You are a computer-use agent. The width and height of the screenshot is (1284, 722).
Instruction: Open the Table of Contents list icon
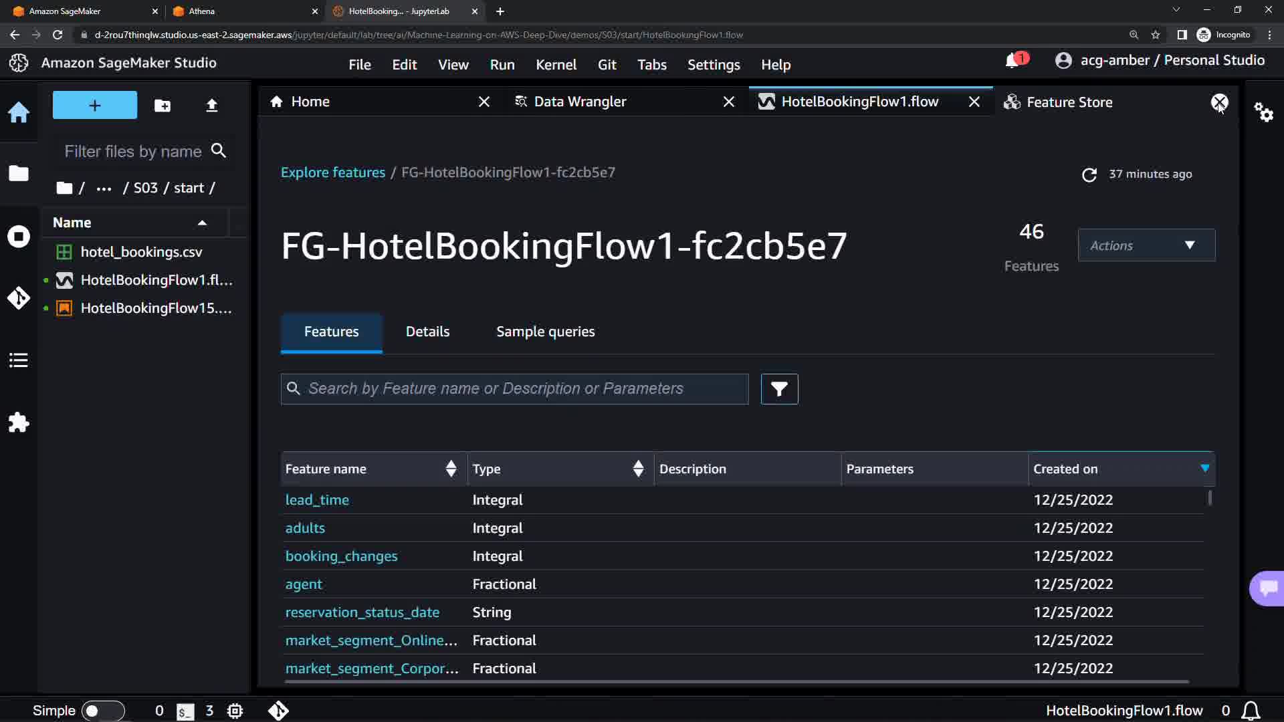click(x=19, y=360)
